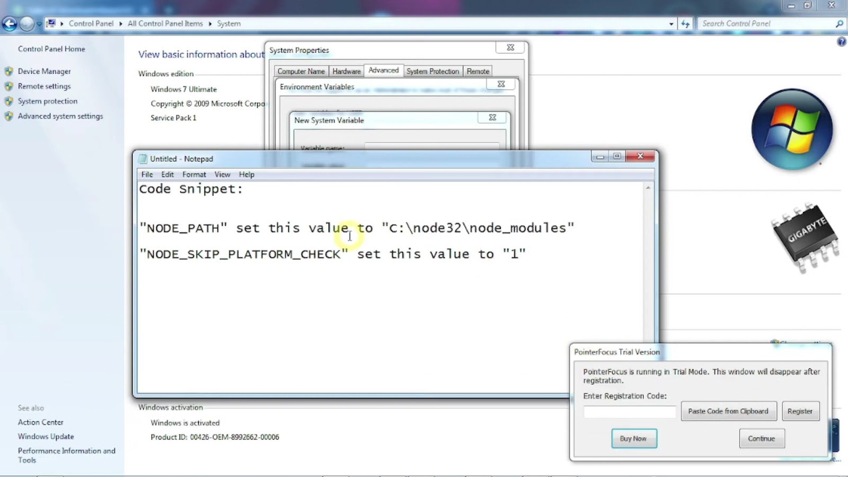This screenshot has width=848, height=477.
Task: Close the System Properties dialog
Action: tap(510, 47)
